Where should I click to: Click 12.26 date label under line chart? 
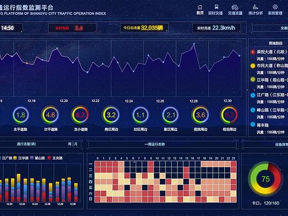pos(160,101)
